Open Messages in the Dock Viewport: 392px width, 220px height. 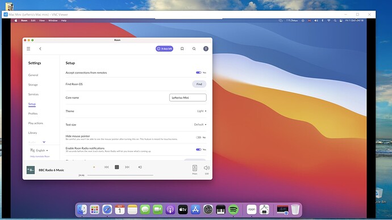coord(145,210)
